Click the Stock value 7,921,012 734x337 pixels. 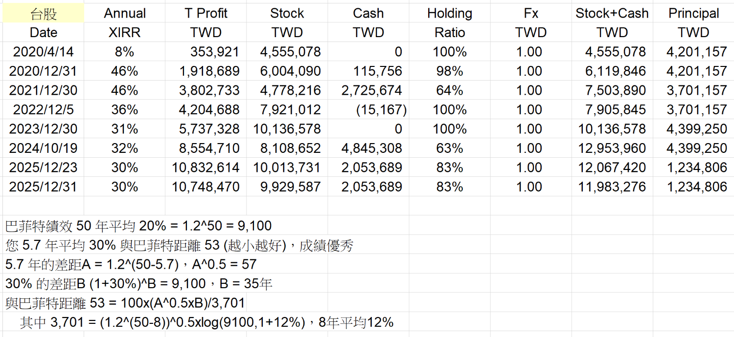click(x=287, y=109)
